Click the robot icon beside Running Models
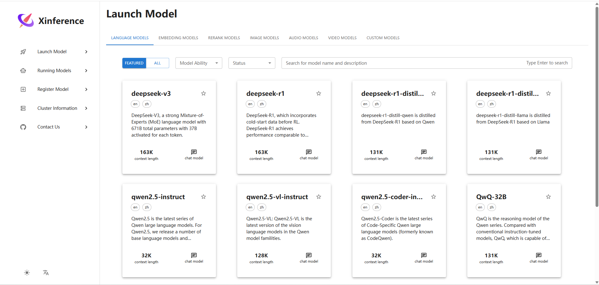Screen dimensions: 599x285 pyautogui.click(x=23, y=71)
